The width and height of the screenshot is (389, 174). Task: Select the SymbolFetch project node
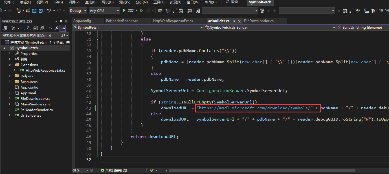pos(27,48)
